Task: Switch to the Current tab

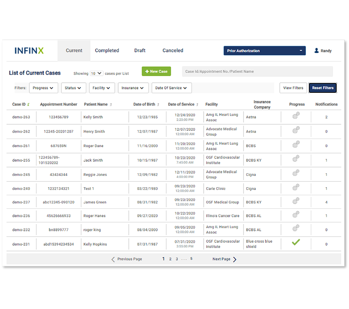Action: coord(74,51)
